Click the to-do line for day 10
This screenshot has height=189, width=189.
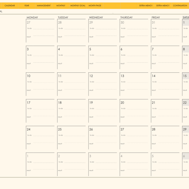coord(44,82)
